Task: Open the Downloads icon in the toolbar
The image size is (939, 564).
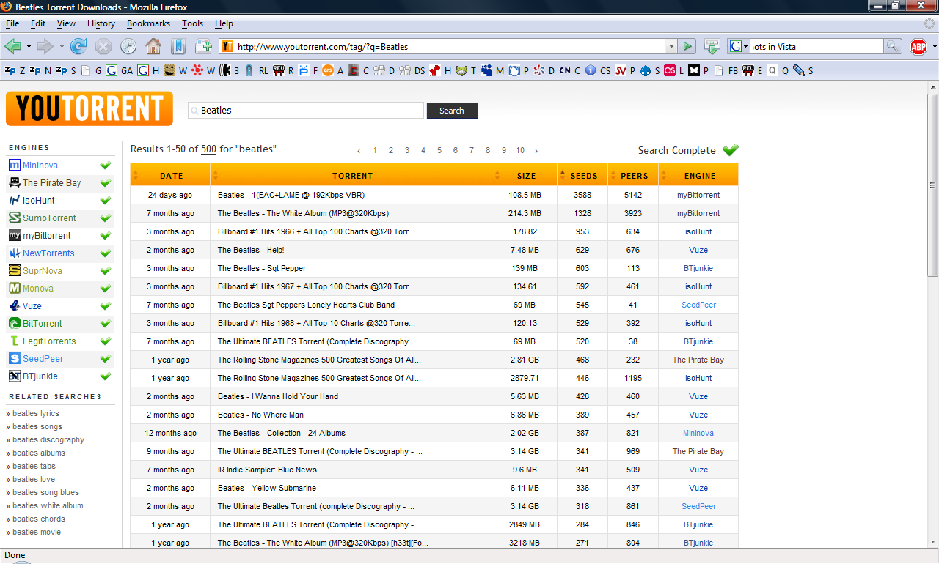Action: pos(712,46)
